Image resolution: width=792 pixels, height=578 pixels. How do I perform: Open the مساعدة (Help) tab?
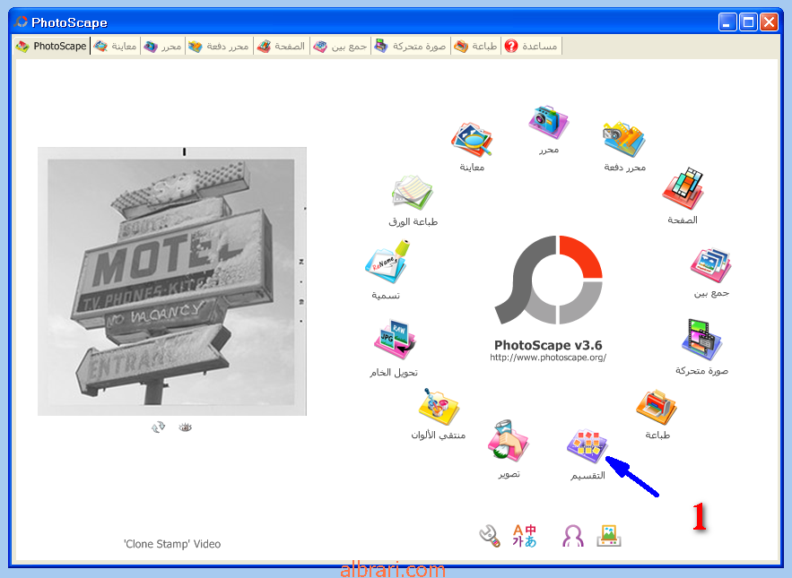[531, 46]
